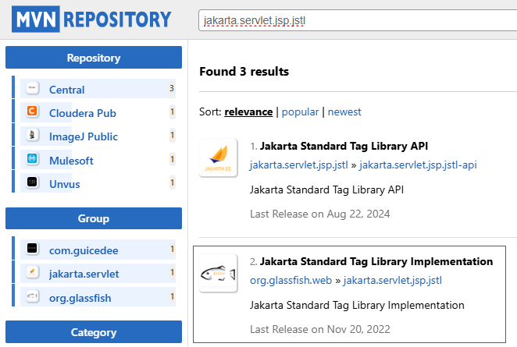Click in the jakarta.servlet.jsp.jstl search field
This screenshot has width=517, height=347.
pos(358,20)
